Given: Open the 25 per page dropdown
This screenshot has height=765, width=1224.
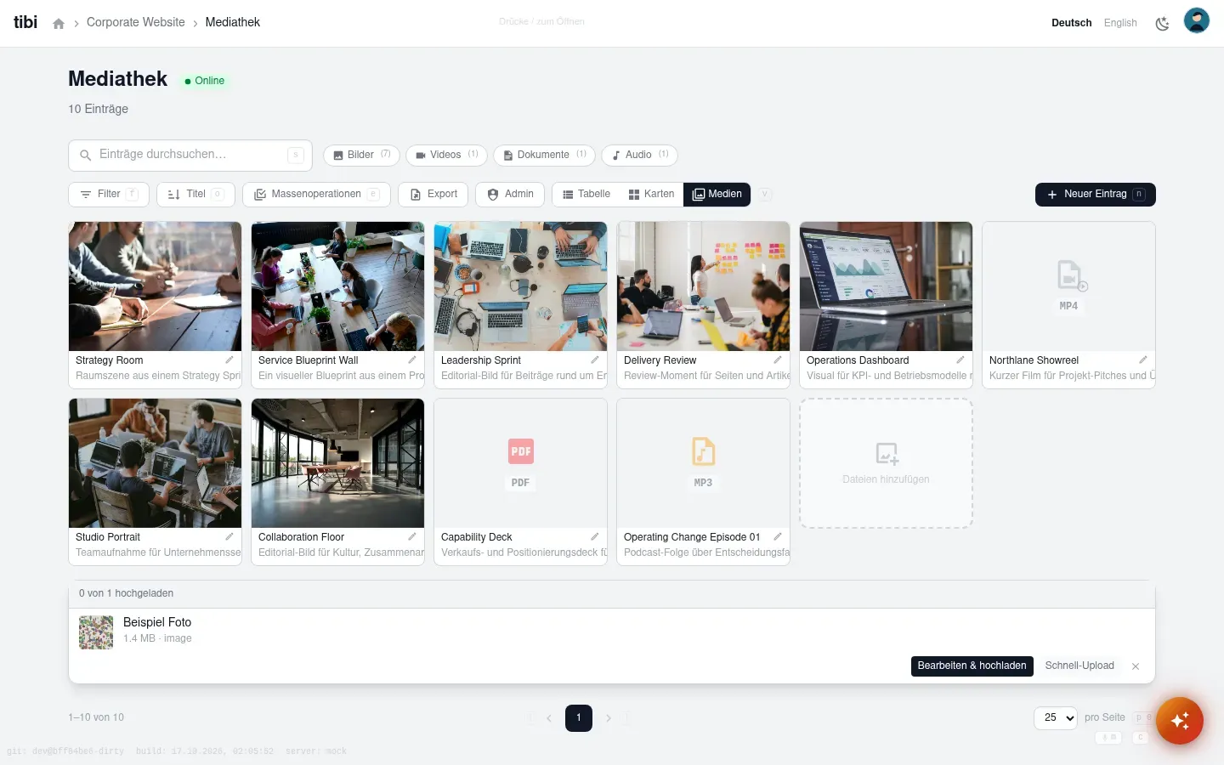Looking at the screenshot, I should [x=1056, y=717].
